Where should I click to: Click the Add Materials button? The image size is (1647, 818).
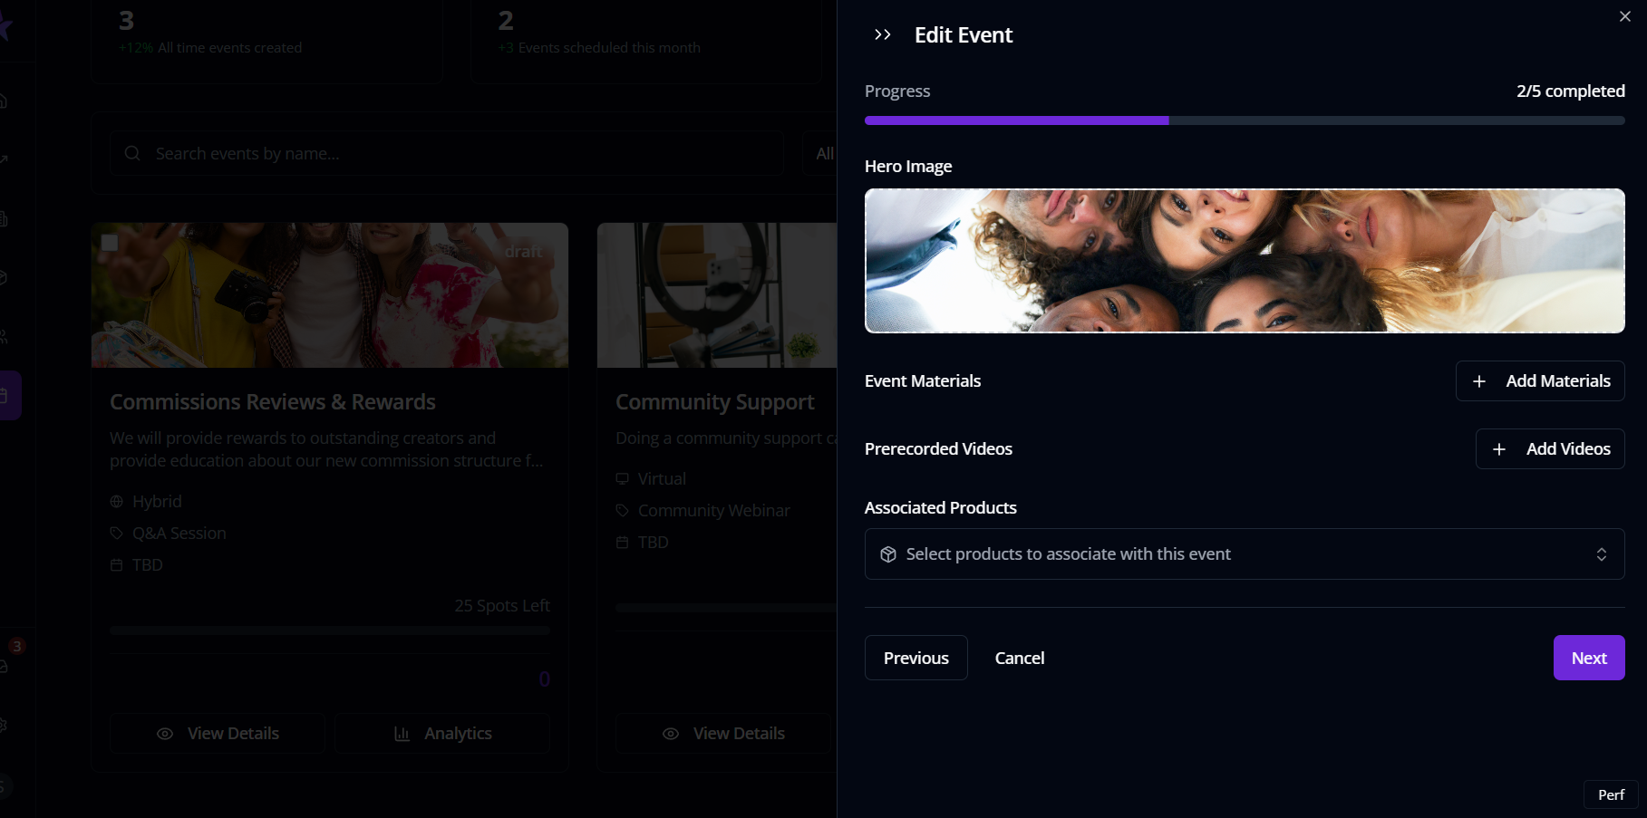(x=1540, y=381)
